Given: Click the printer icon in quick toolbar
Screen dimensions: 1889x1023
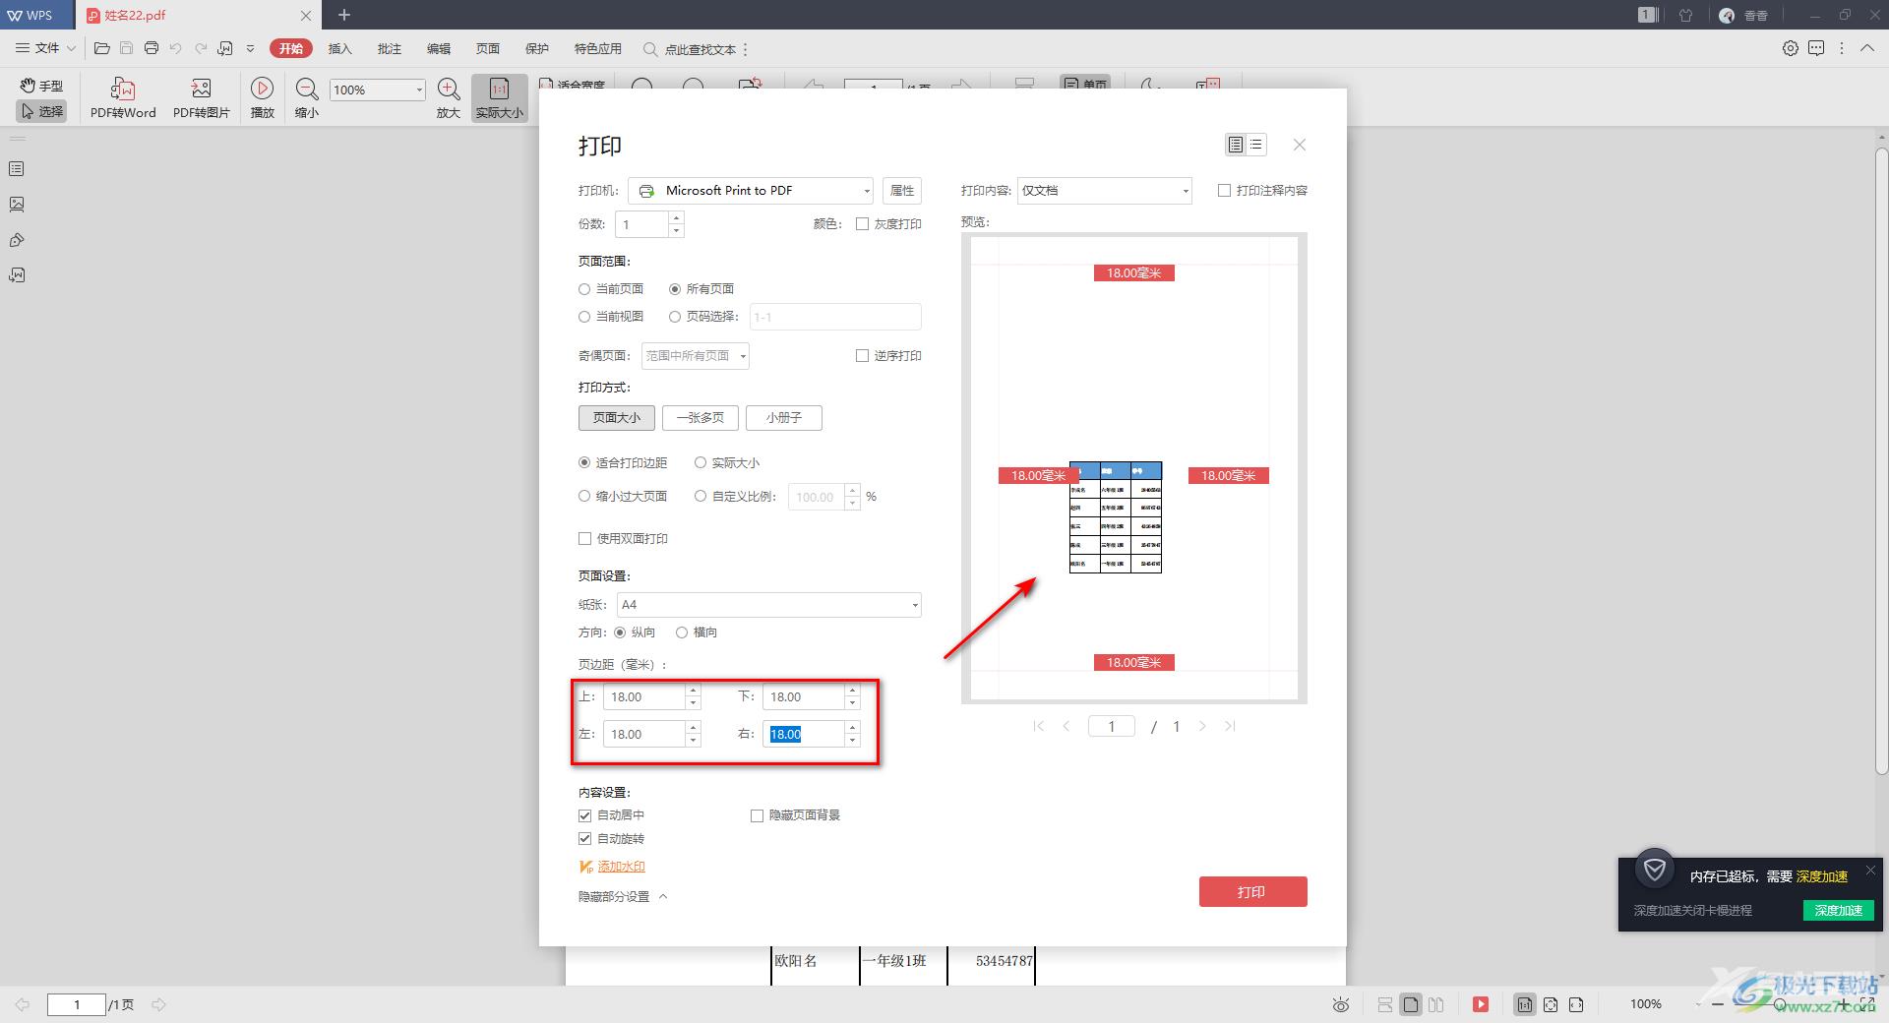Looking at the screenshot, I should coord(151,48).
